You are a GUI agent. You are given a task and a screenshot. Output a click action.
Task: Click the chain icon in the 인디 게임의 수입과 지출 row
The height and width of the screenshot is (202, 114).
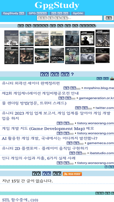[x=72, y=163]
